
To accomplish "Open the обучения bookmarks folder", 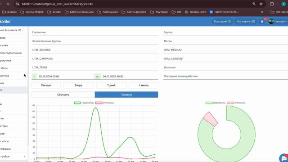I will tap(159, 12).
